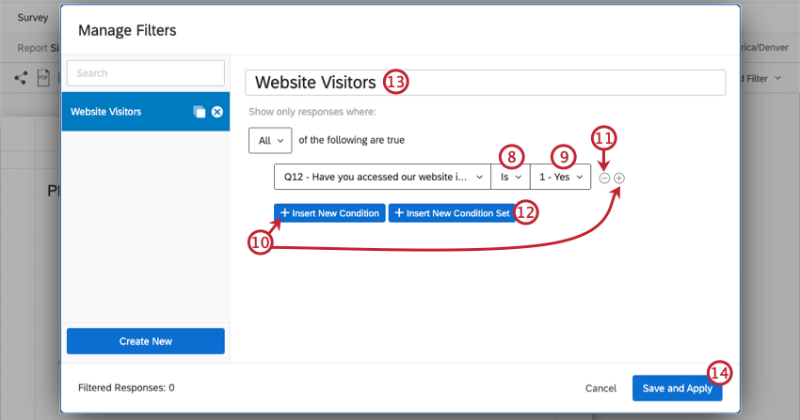
Task: Click the Website Visitors filter name field
Action: (485, 83)
